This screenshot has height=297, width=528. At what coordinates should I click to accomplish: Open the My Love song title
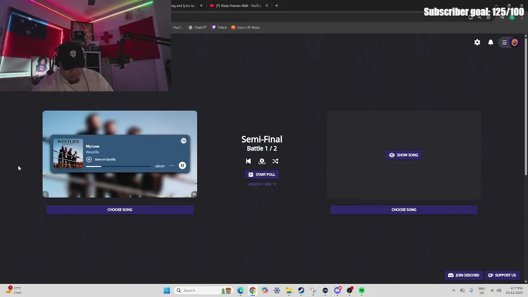click(92, 146)
